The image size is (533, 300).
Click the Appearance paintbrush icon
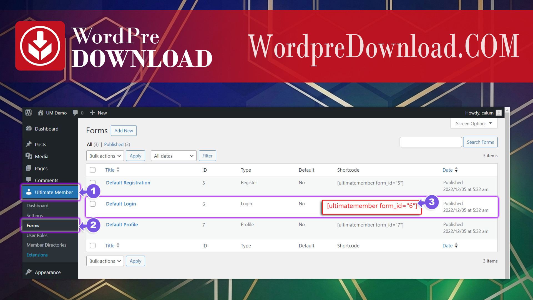[x=29, y=272]
